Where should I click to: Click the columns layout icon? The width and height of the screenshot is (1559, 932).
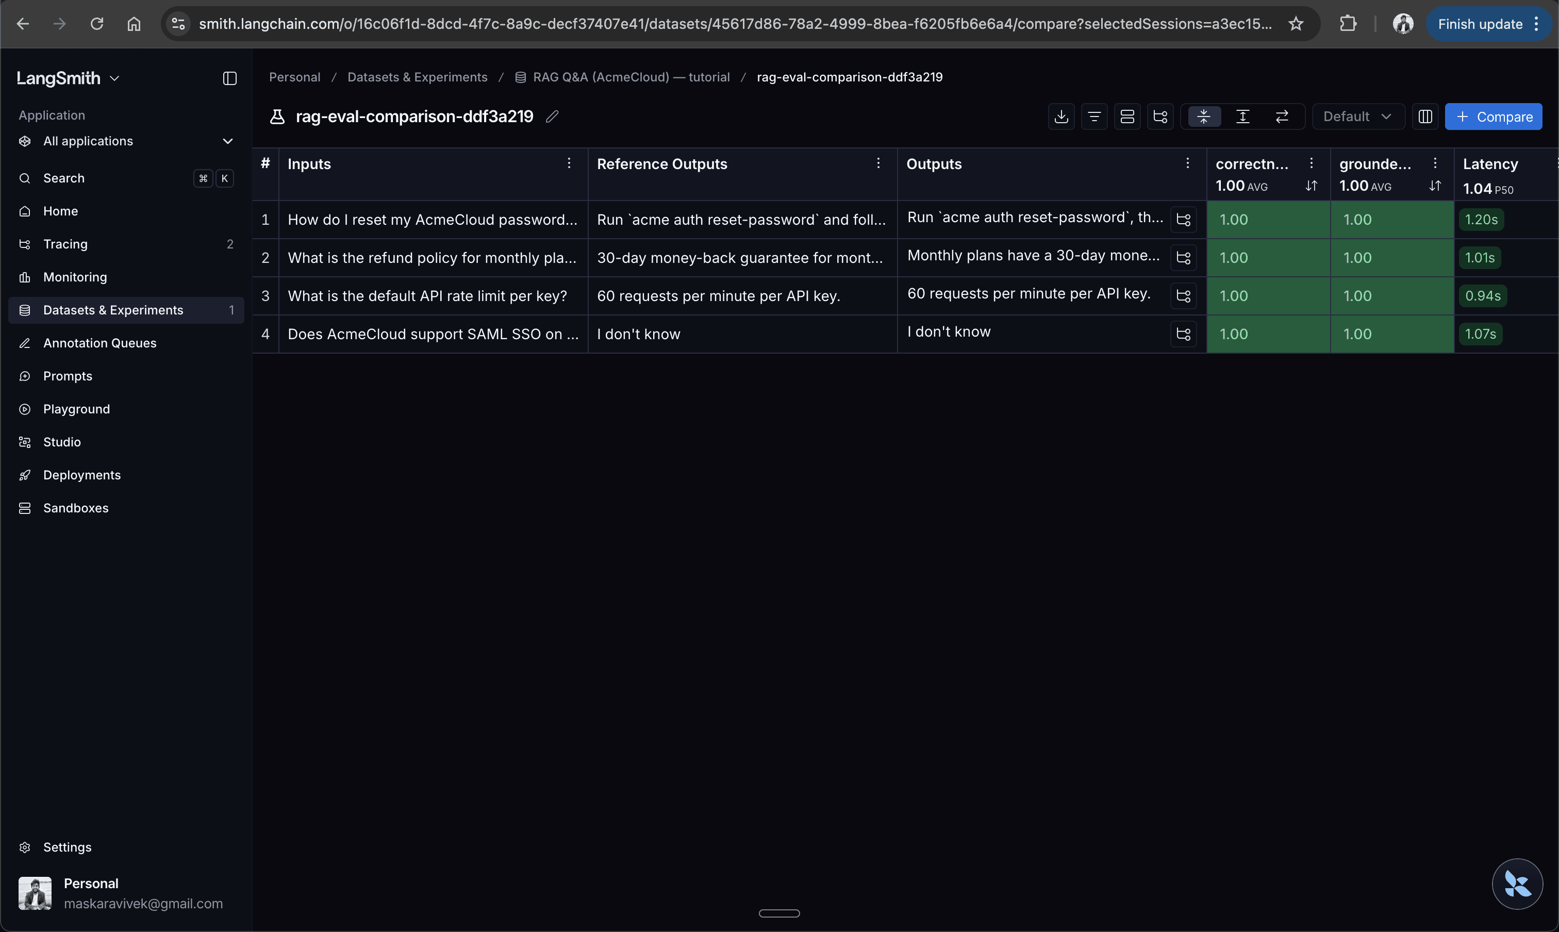(x=1424, y=117)
